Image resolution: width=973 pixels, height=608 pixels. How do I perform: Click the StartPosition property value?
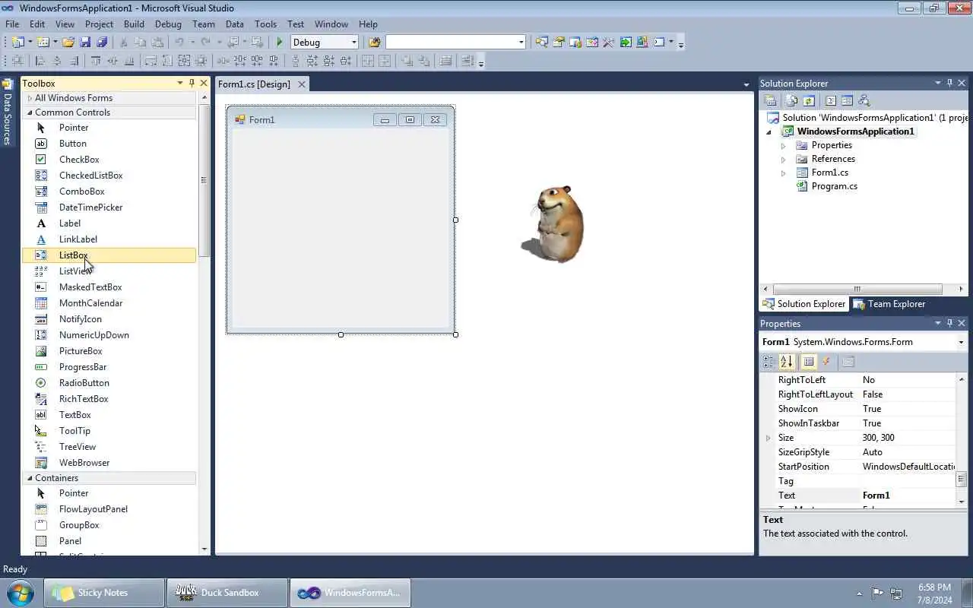tap(908, 467)
